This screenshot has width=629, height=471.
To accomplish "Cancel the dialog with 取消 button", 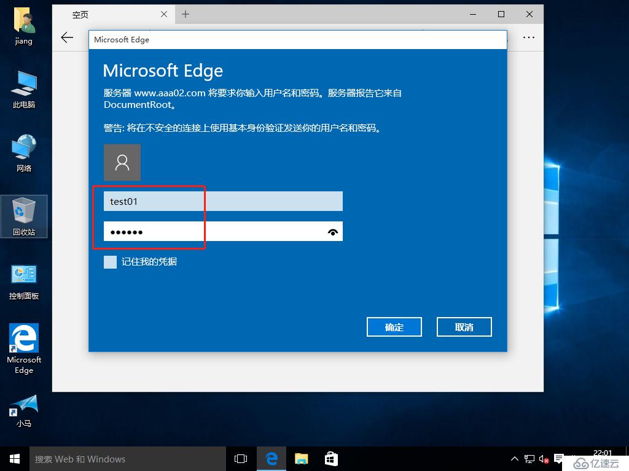I will (464, 327).
